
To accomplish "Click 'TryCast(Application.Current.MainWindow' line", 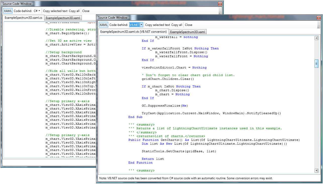I will click(x=211, y=113).
